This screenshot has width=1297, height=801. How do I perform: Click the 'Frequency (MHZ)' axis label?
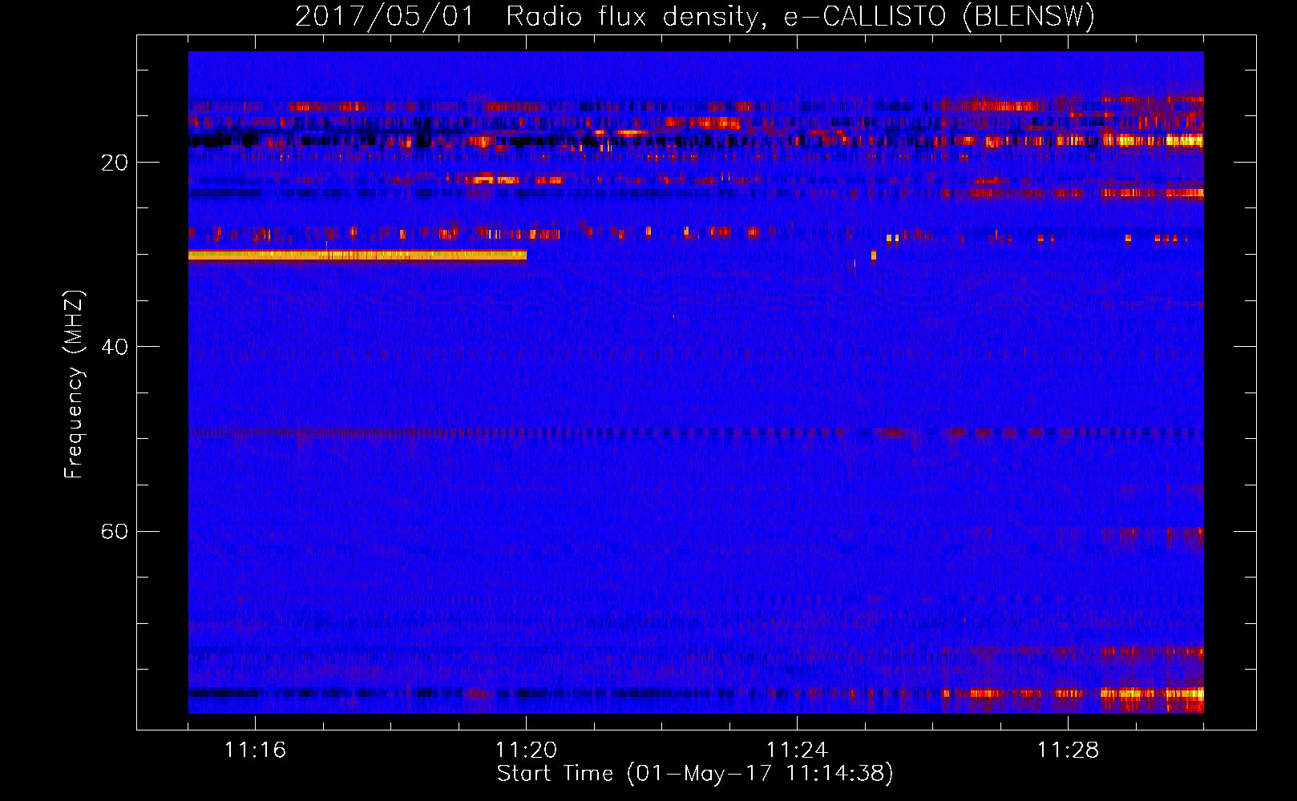click(73, 384)
